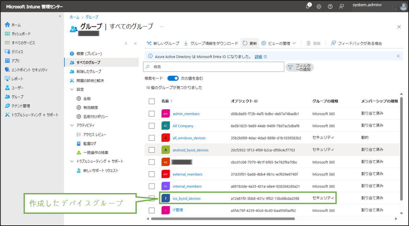The image size is (409, 226).
Task: Click the 更新 refresh icon
Action: [245, 43]
